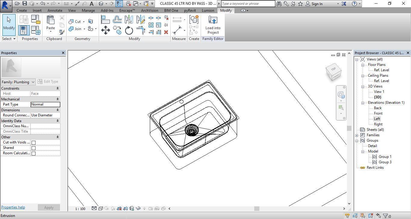Click the Save icon in quick access toolbar

point(25,4)
